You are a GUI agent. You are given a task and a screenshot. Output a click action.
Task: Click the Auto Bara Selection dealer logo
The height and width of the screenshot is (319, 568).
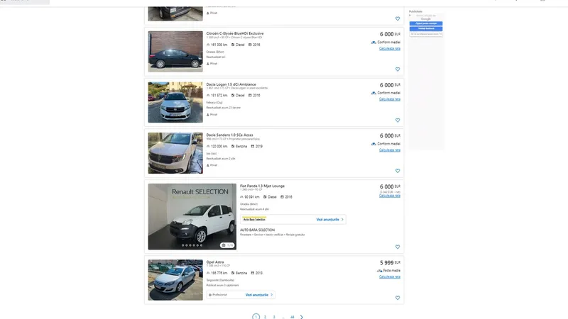pyautogui.click(x=254, y=219)
